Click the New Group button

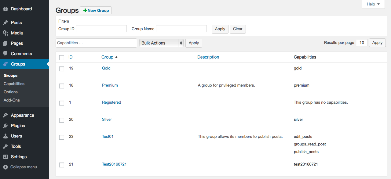(96, 10)
